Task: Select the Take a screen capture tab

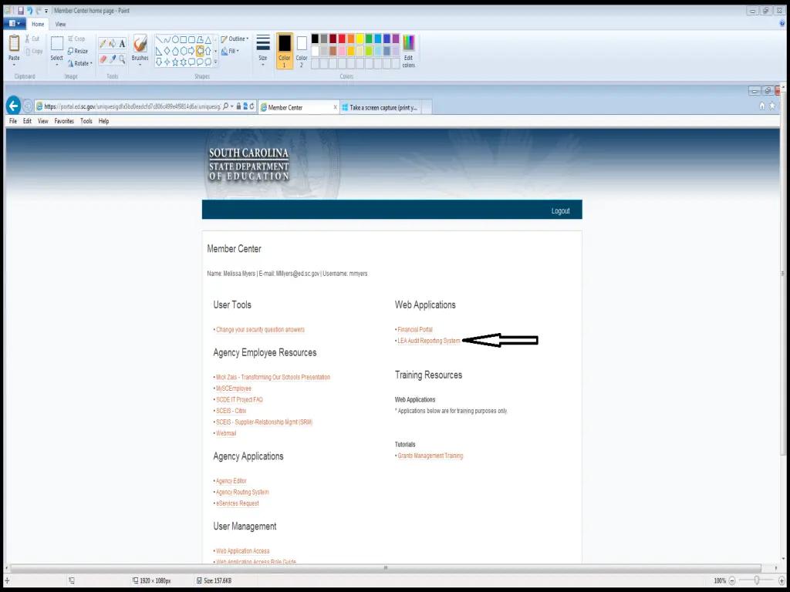Action: (380, 107)
